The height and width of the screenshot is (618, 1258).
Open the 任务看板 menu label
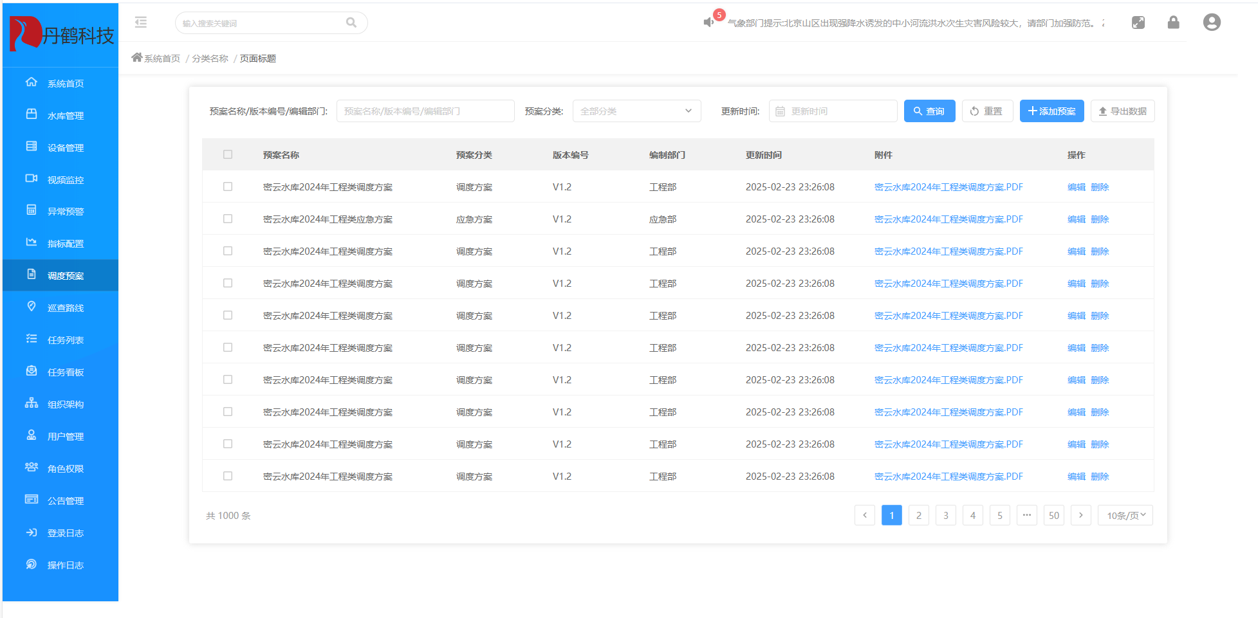click(x=66, y=372)
